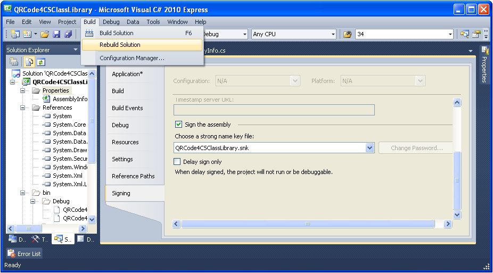Open the Tools menu
Screen dimensions: 493x273
[x=153, y=22]
